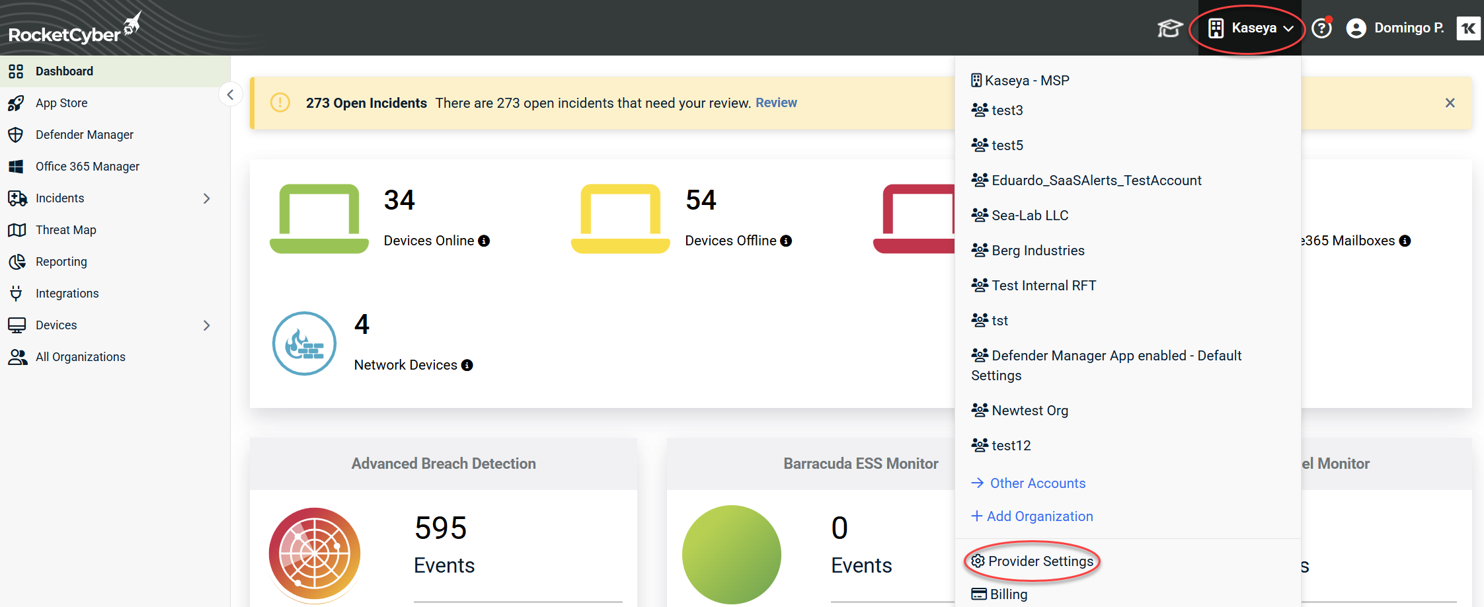Image resolution: width=1484 pixels, height=607 pixels.
Task: Click the Devices Online info icon
Action: point(484,241)
